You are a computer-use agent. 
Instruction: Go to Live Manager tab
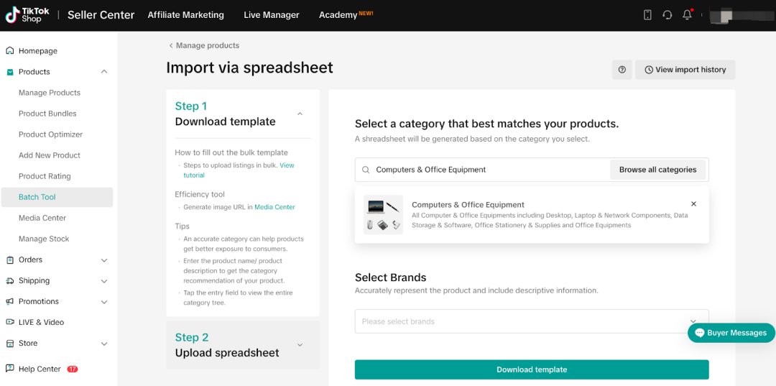click(x=271, y=15)
